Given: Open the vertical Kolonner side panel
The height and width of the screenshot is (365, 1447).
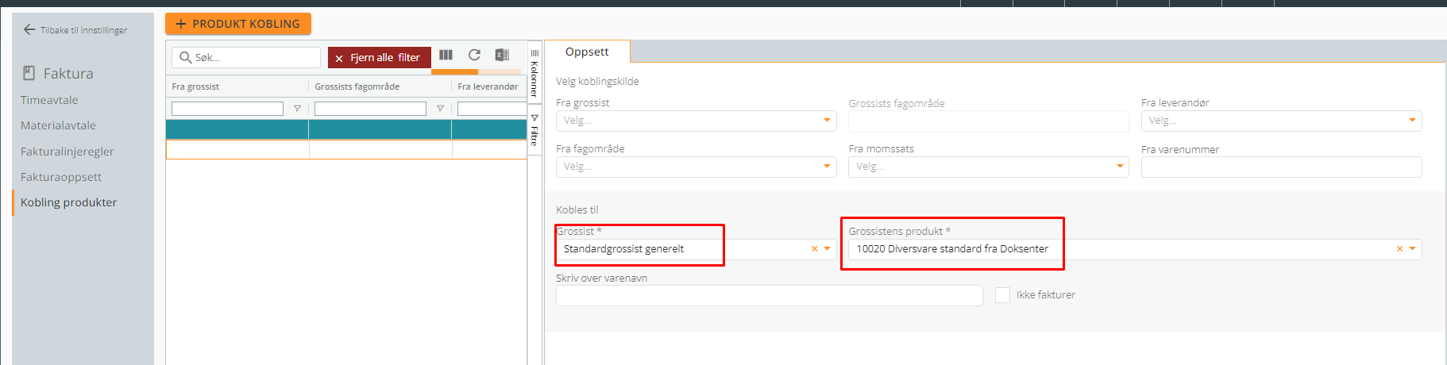Looking at the screenshot, I should (x=534, y=74).
